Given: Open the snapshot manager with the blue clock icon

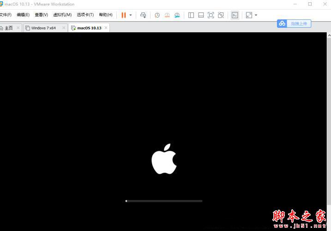Looking at the screenshot, I should coord(177,15).
